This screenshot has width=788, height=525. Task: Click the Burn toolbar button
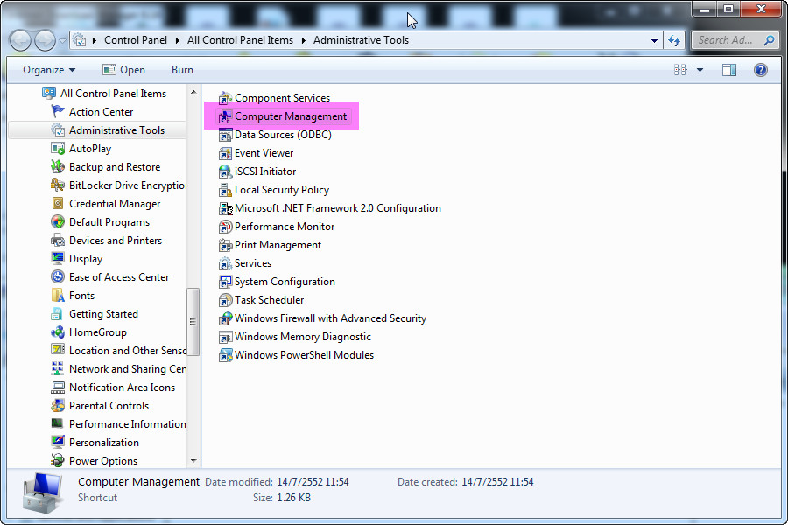point(182,70)
